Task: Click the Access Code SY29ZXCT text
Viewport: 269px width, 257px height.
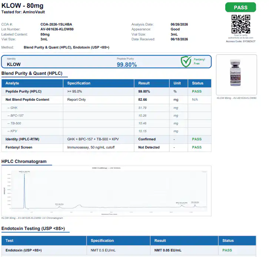Action: [240, 41]
